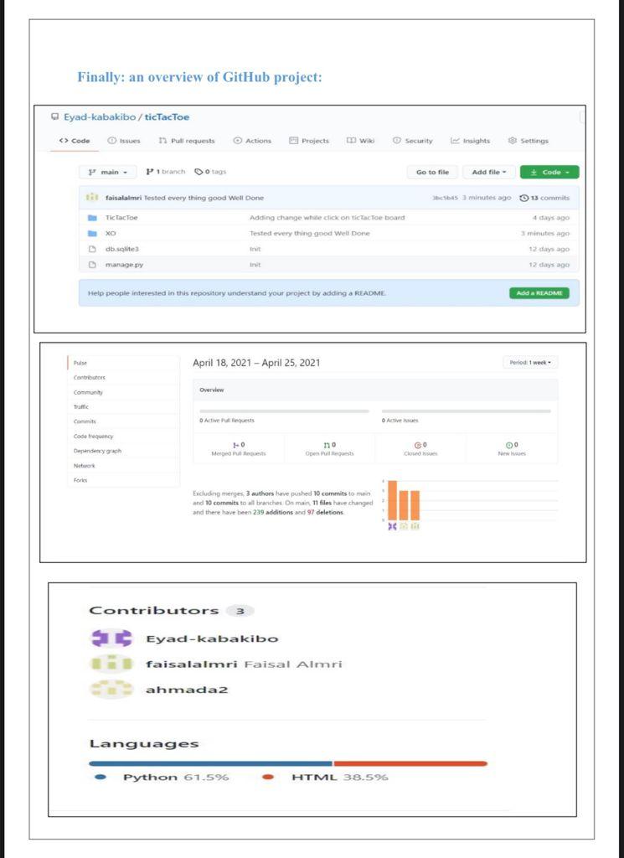Click the XO folder icon

(92, 233)
